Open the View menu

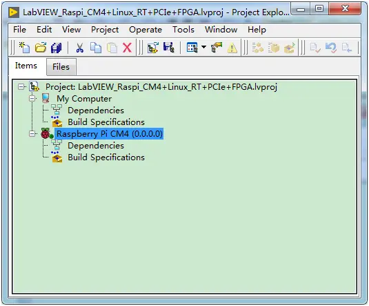tap(71, 30)
